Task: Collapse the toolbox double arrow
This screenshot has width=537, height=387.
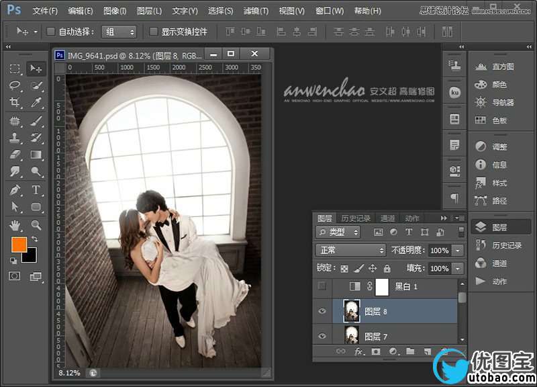Action: tap(8, 46)
